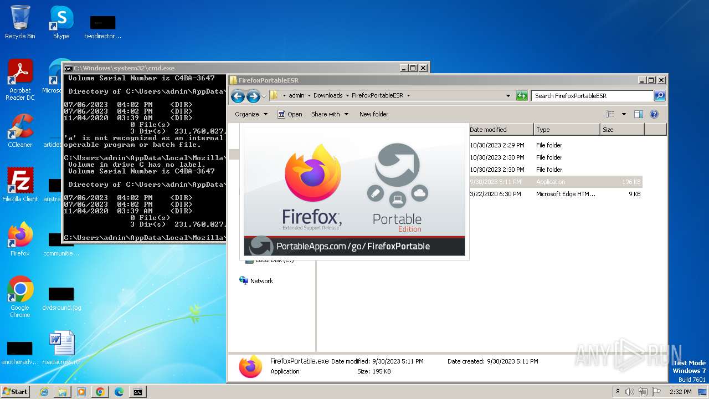Open FileZilla Client desktop shortcut
This screenshot has height=399, width=709.
pos(20,185)
